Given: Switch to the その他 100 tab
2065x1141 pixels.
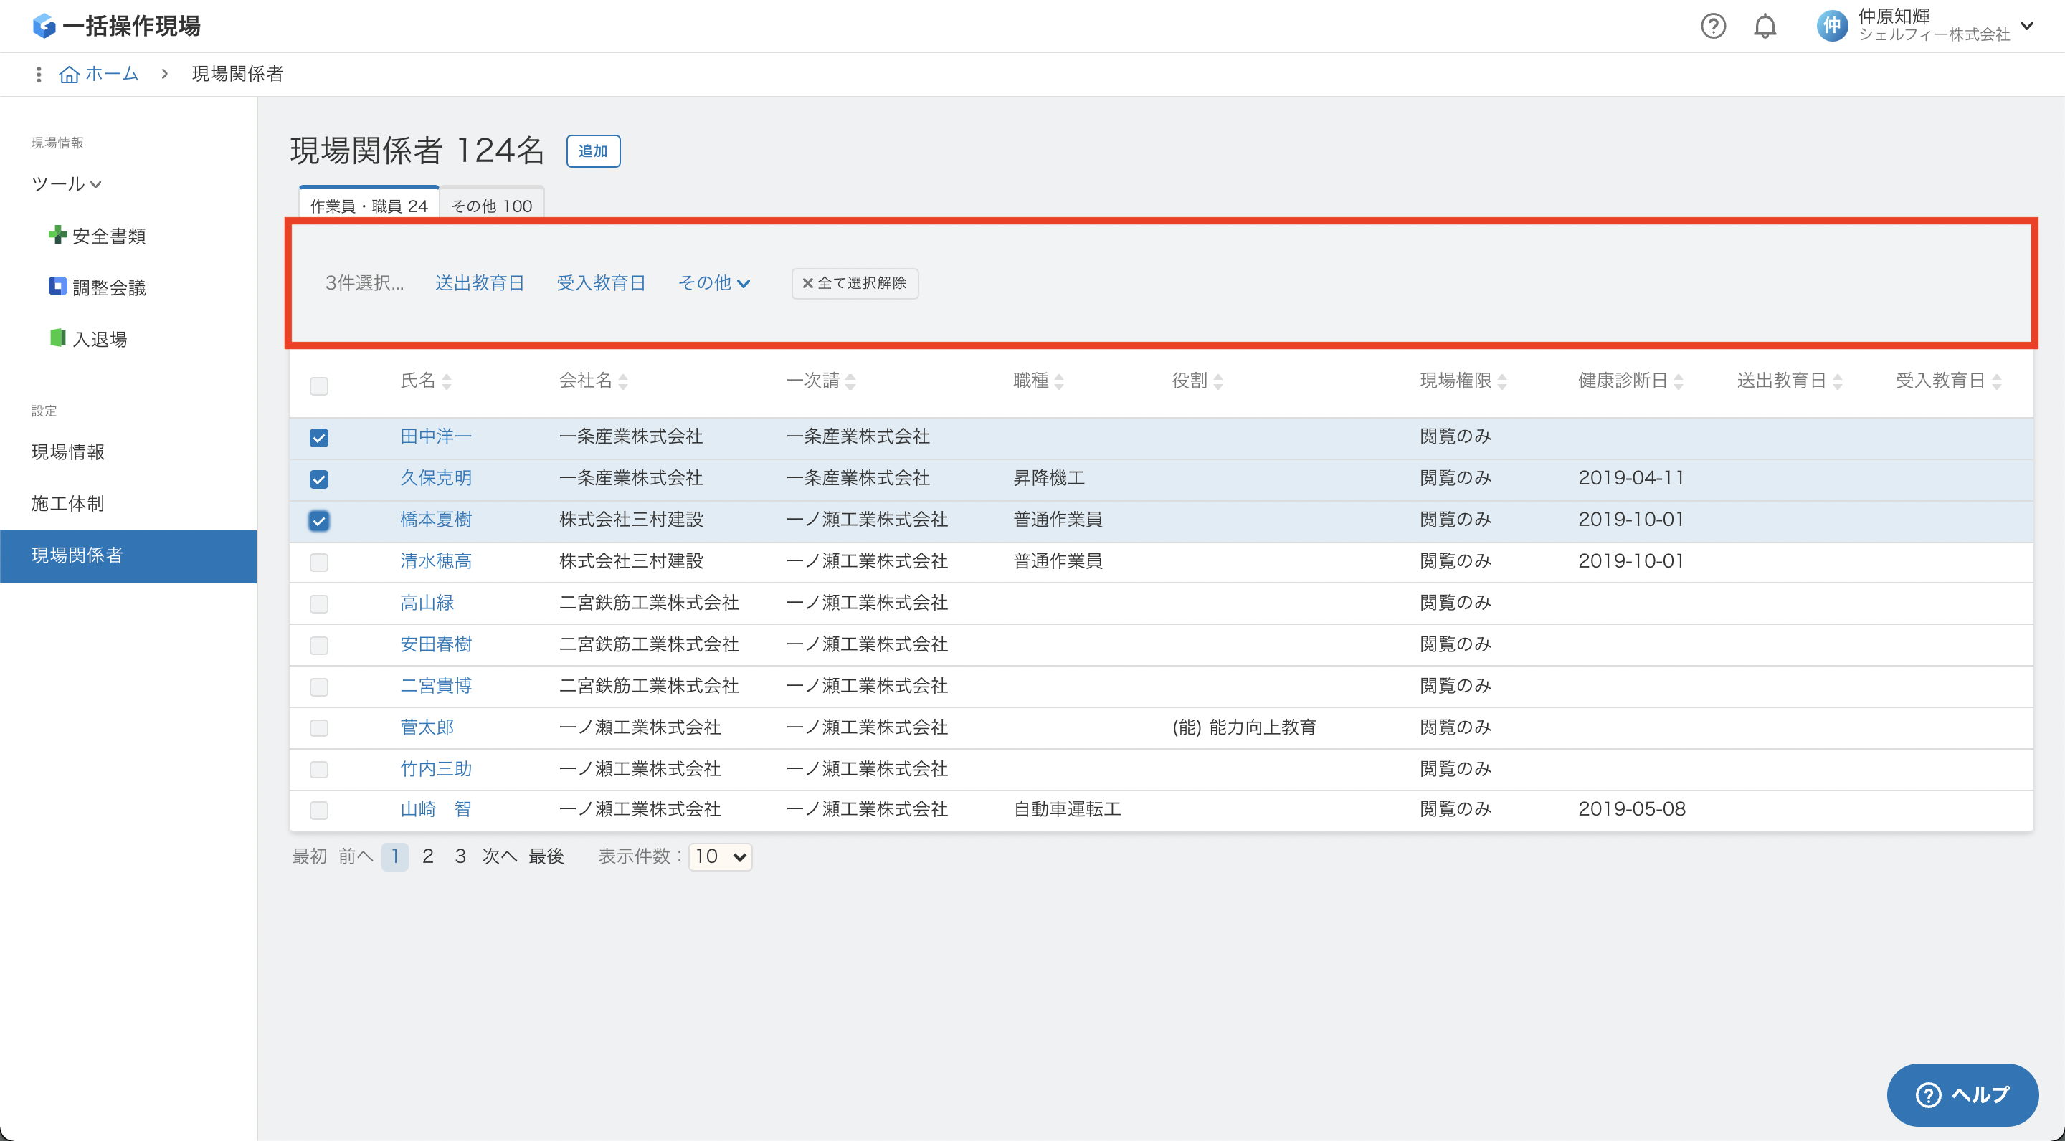Looking at the screenshot, I should [491, 206].
